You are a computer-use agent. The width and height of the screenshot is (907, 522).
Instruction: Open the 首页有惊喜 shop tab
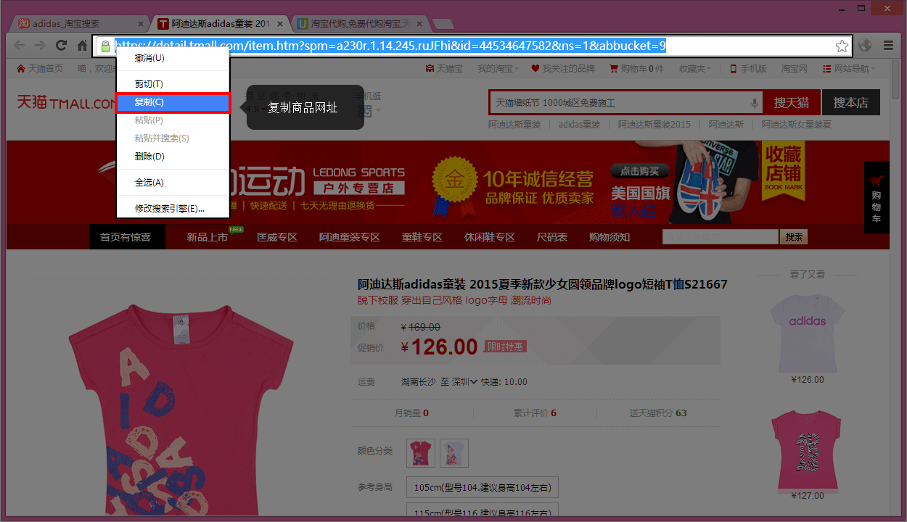[x=126, y=237]
